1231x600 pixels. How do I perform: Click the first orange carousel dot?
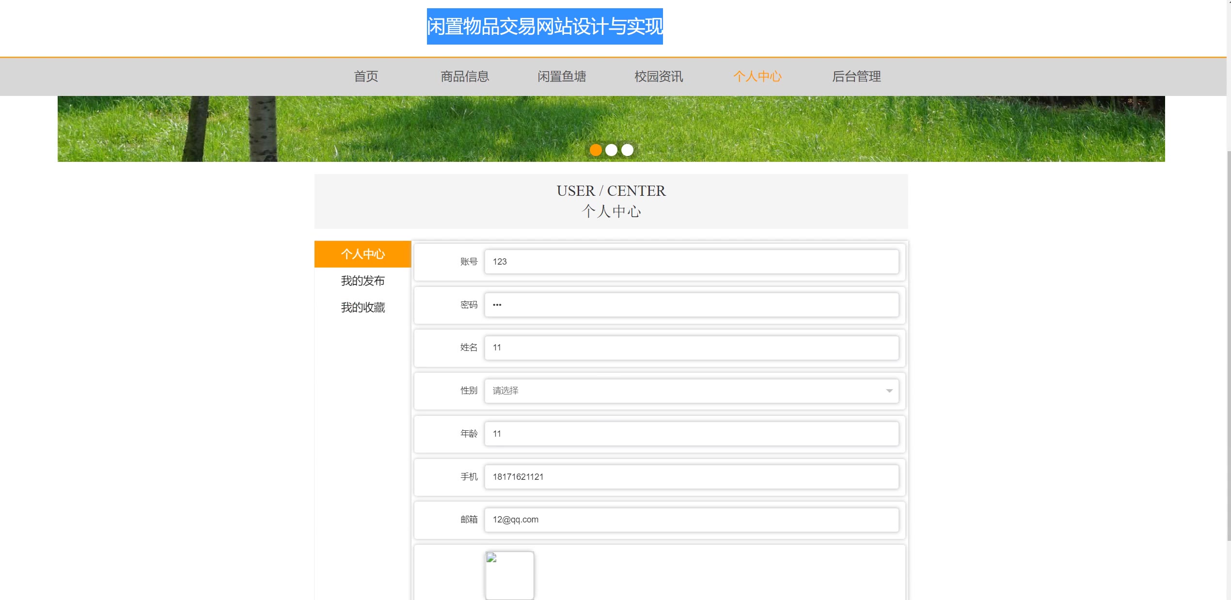tap(596, 150)
